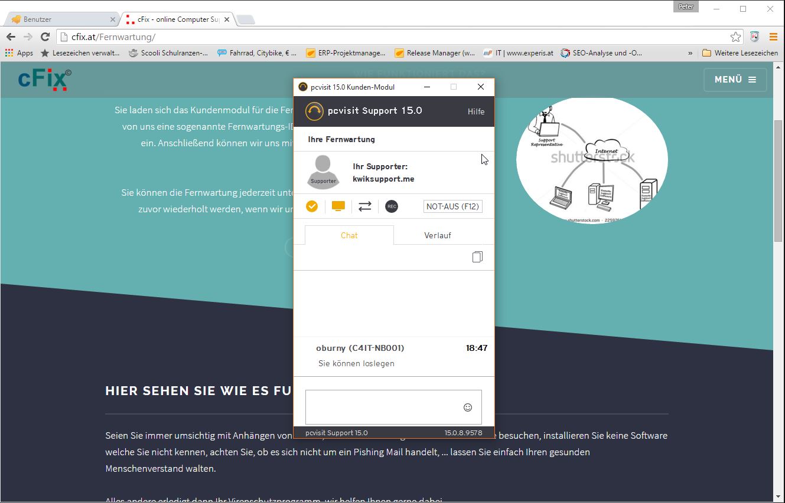Open the ERP-Projektmanage... bookmark
785x503 pixels.
(346, 53)
